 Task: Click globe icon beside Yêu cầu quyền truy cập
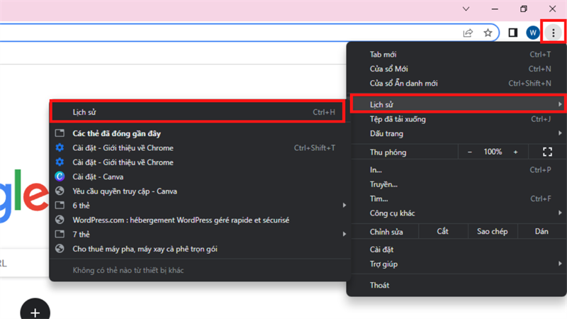(60, 191)
